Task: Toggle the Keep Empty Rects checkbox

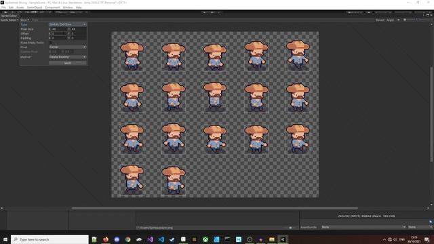Action: tap(50, 43)
